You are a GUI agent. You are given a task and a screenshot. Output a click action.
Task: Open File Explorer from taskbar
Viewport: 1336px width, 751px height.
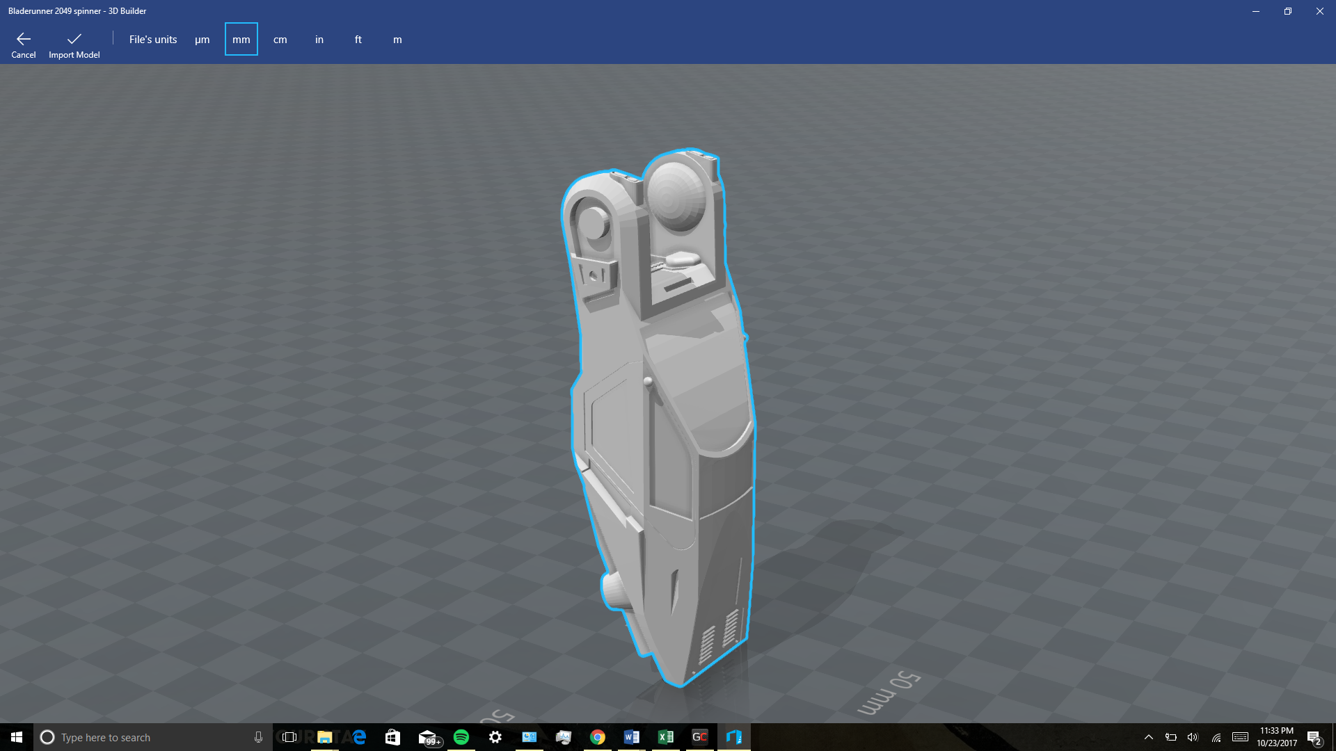point(325,737)
